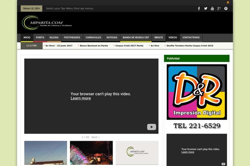
Task: Click the febrero 18, 2024 date badge
Action: (x=31, y=9)
